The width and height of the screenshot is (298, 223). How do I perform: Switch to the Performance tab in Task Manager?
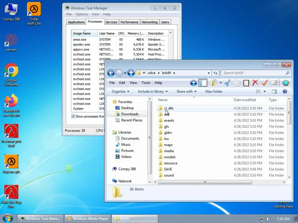point(129,22)
